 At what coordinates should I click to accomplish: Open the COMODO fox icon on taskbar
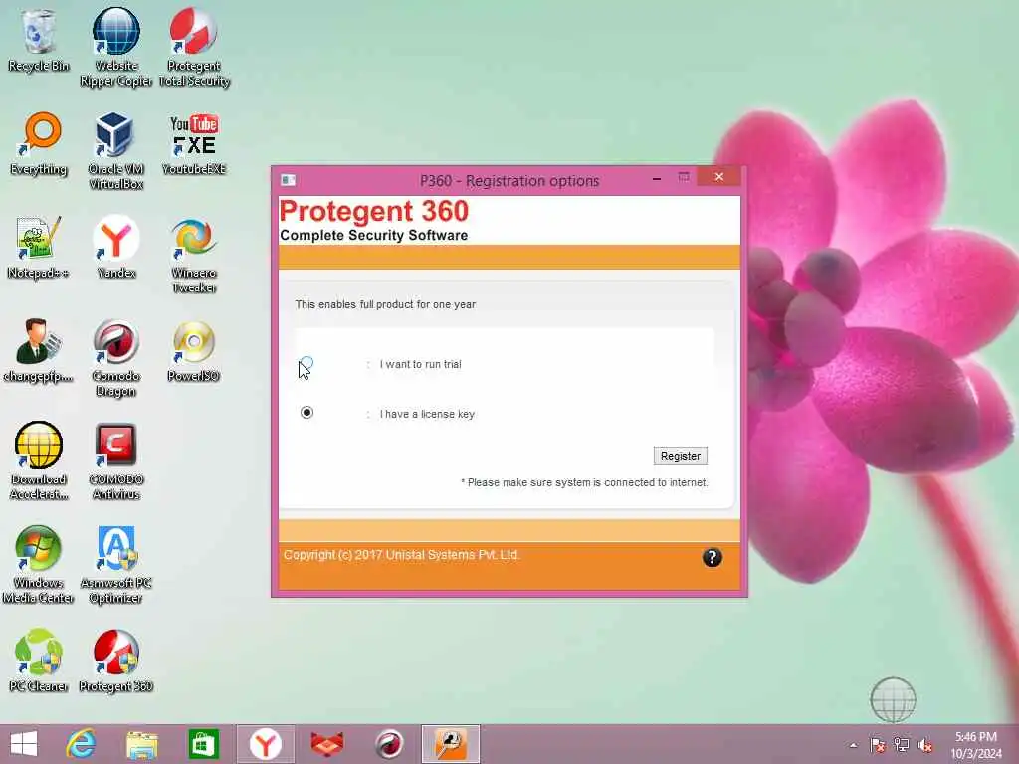326,744
